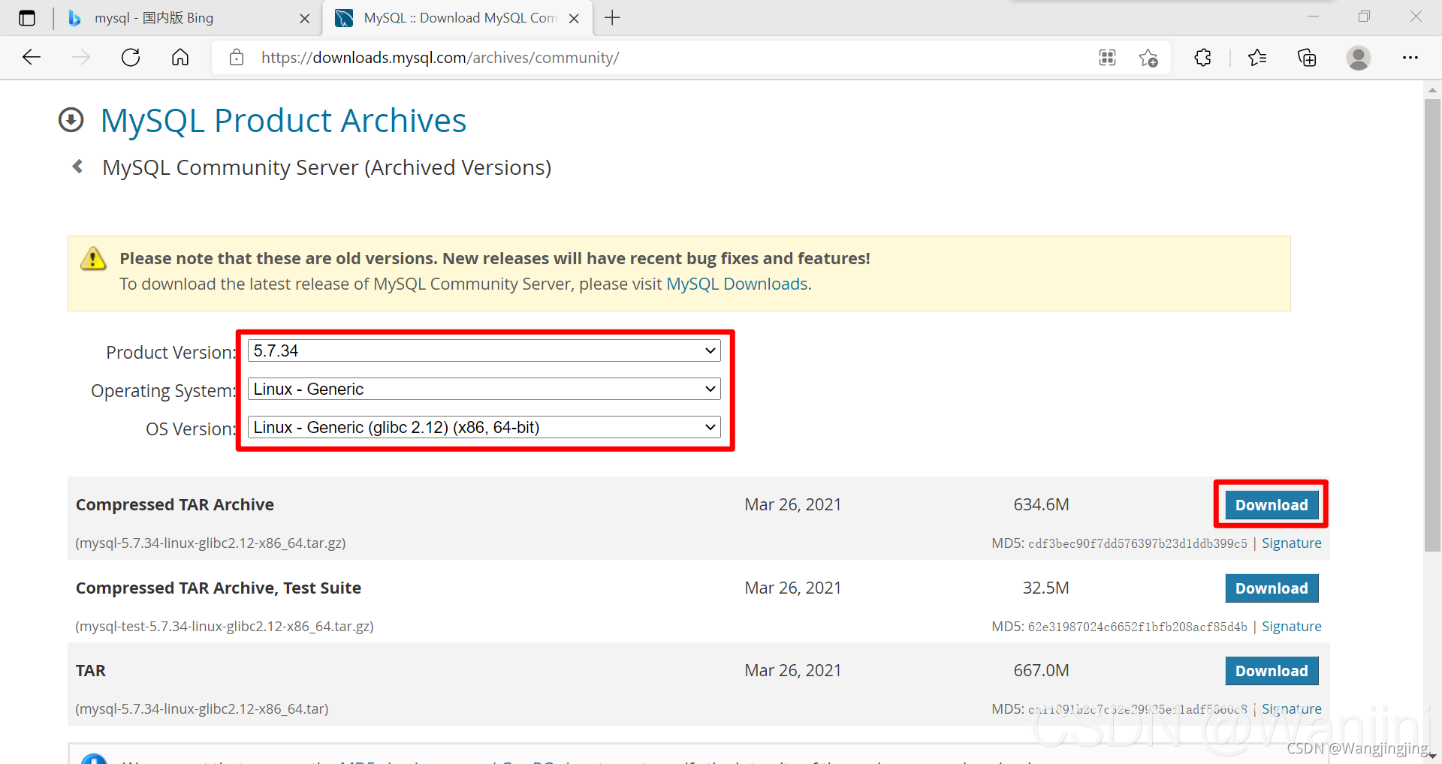Click MD5 value cdf3bec90f7dd576397b23d1ddb399c5
This screenshot has width=1442, height=764.
point(1137,543)
